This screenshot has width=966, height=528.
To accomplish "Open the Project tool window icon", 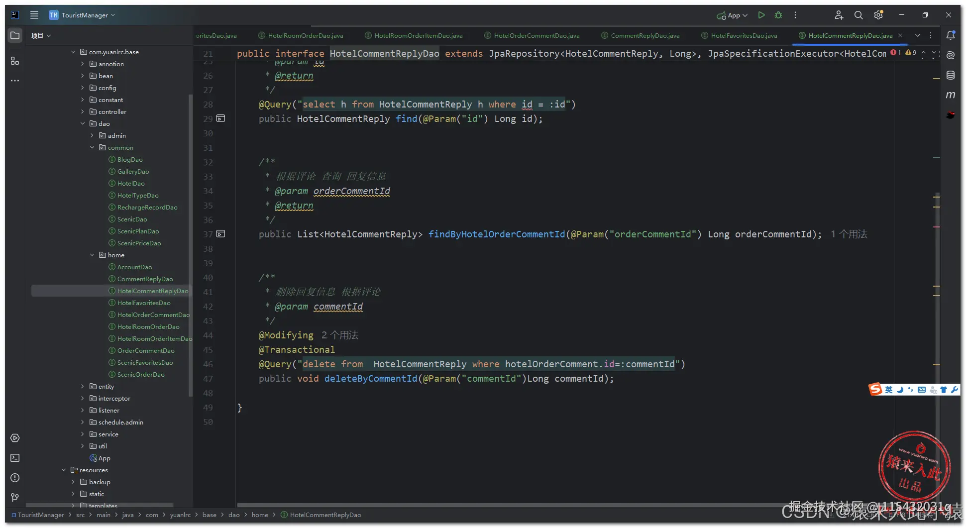I will (15, 35).
